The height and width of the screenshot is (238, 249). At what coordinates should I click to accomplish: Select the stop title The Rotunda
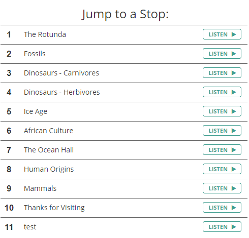pyautogui.click(x=45, y=34)
